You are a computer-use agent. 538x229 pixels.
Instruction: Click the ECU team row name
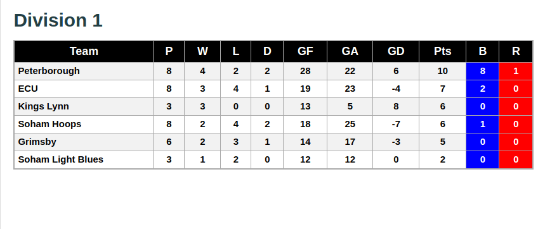click(28, 89)
